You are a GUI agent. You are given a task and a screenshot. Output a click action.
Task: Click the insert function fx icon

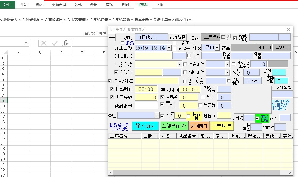coord(65,44)
